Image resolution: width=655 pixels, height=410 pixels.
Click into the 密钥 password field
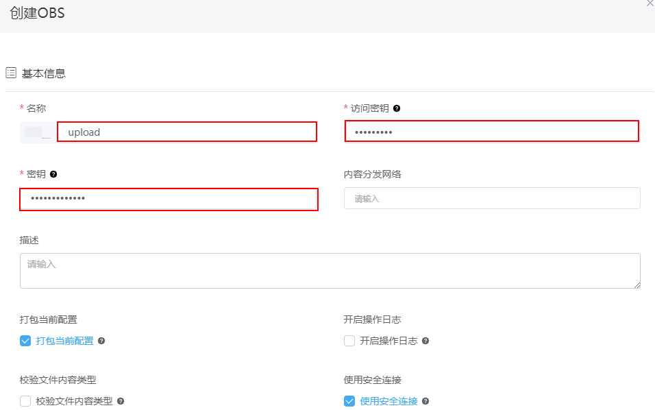click(169, 199)
